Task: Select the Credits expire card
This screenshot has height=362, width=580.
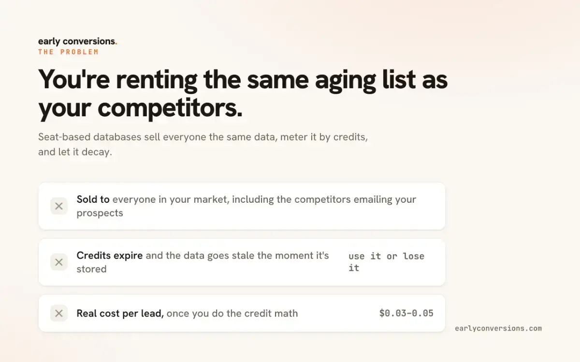Action: coord(242,262)
